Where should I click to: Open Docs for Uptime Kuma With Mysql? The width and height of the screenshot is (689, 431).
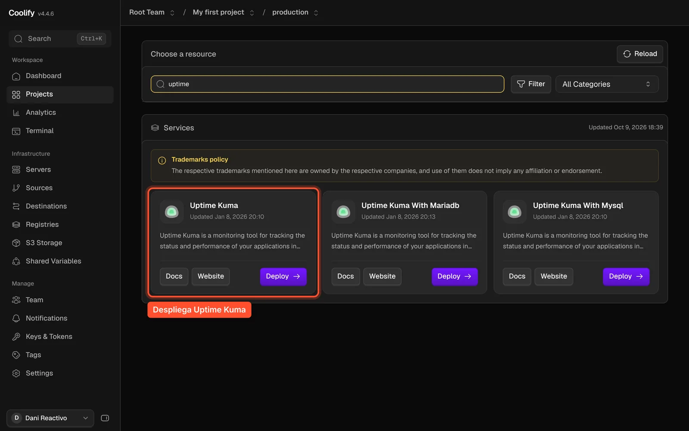[517, 276]
